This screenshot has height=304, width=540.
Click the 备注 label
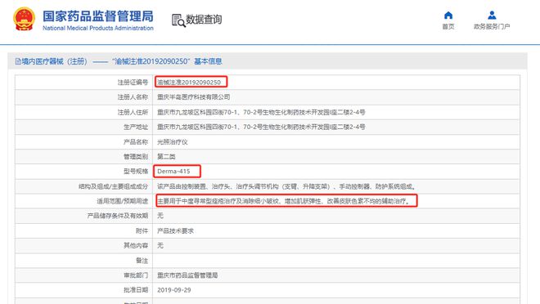pyautogui.click(x=142, y=261)
